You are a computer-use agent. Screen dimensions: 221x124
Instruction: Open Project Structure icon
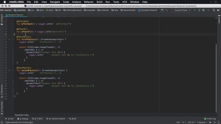(218, 10)
